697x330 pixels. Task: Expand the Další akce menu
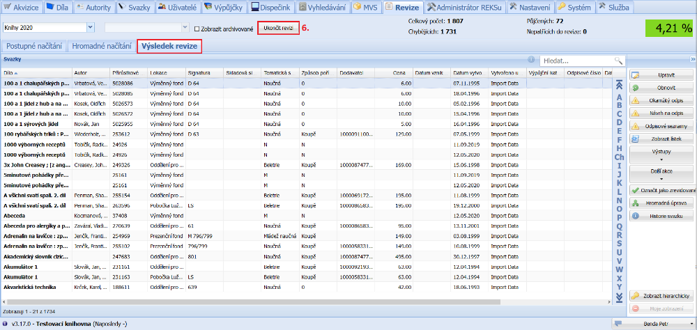click(662, 173)
